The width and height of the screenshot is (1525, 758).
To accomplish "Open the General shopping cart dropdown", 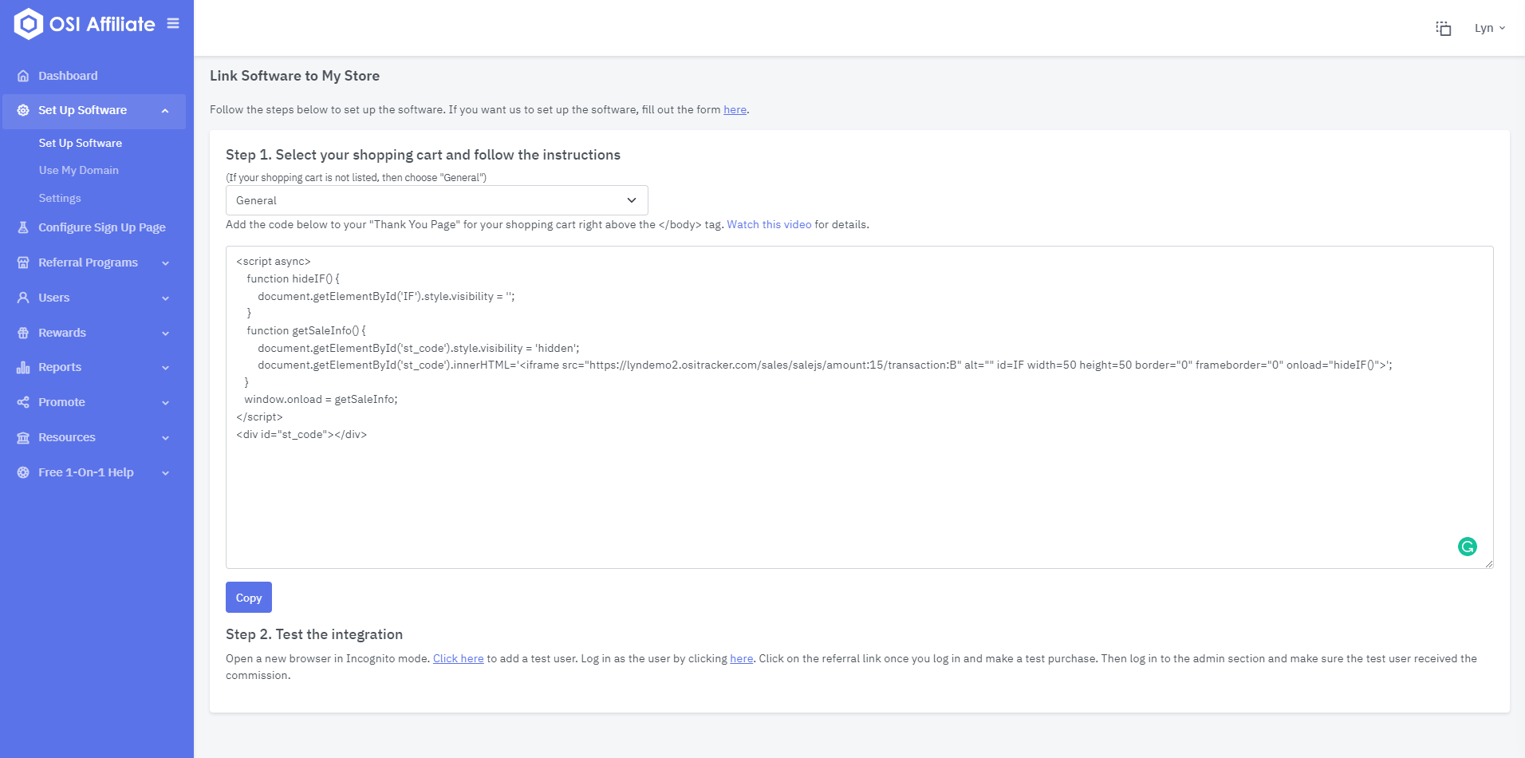I will coord(437,200).
